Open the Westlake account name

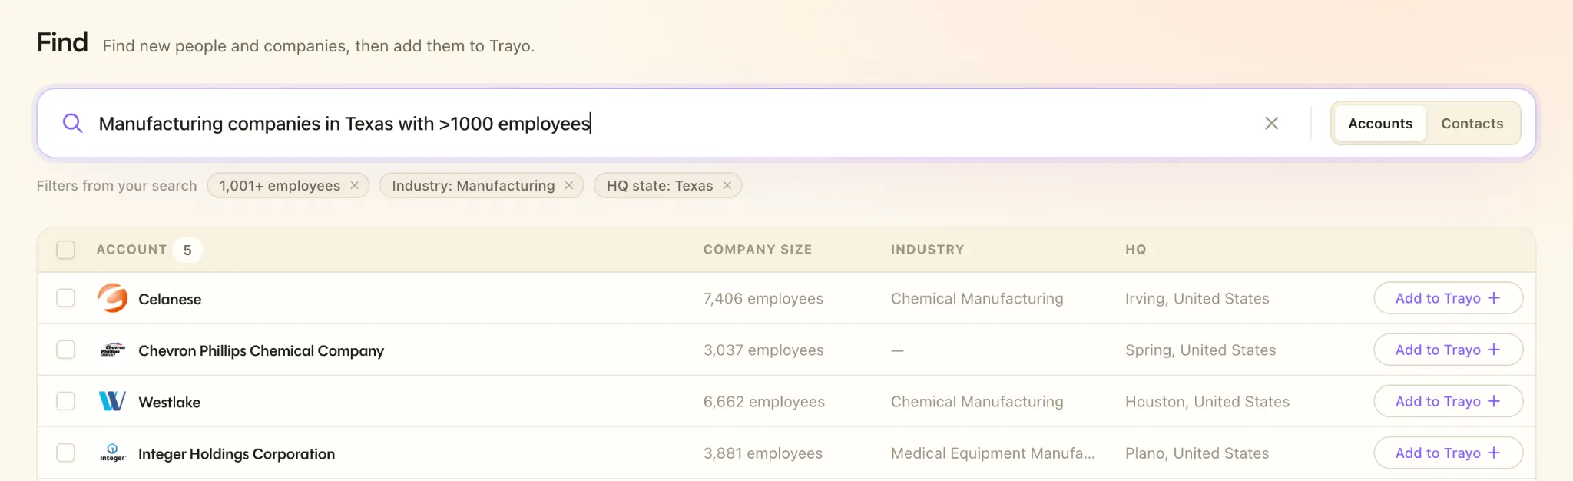coord(169,402)
